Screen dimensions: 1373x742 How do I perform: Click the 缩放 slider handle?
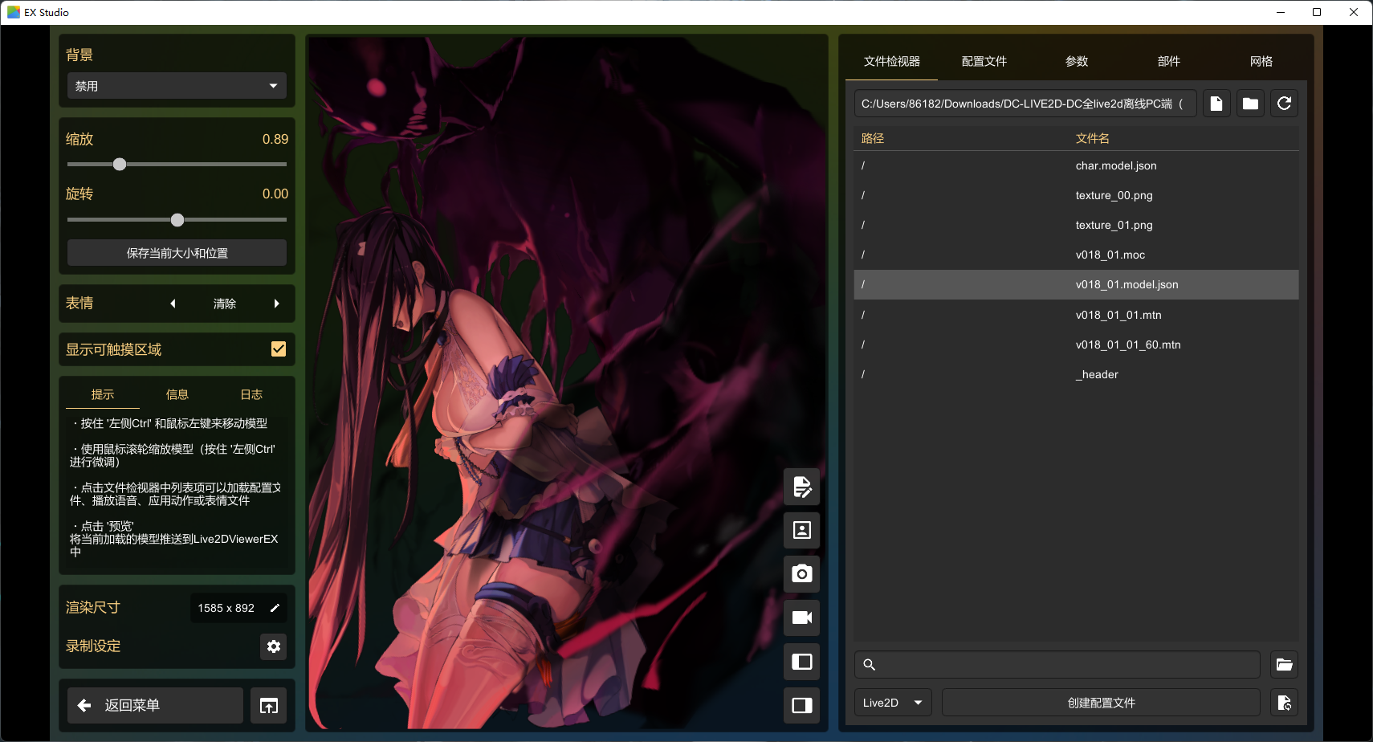click(x=120, y=165)
